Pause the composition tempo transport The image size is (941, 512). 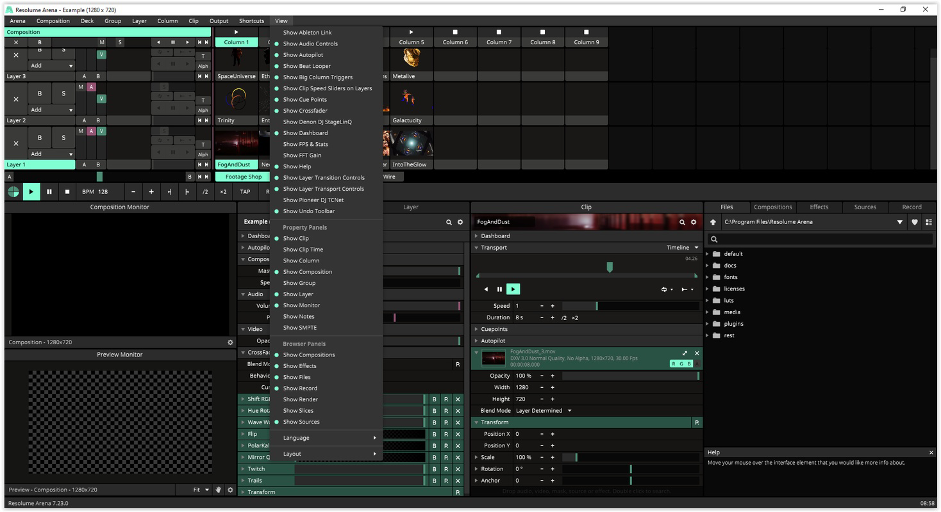49,191
